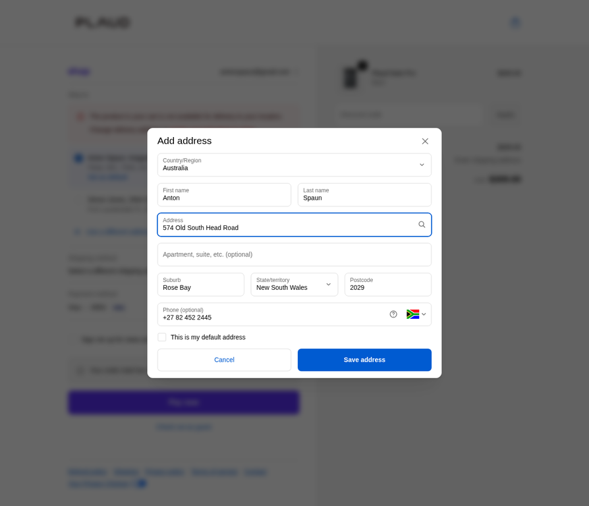This screenshot has height=506, width=589.
Task: Click inside the discount code field
Action: 408,115
